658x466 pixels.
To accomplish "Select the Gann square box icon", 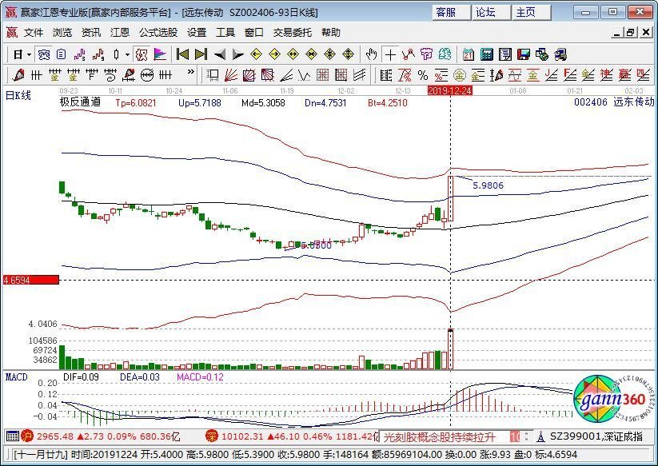I will 249,75.
